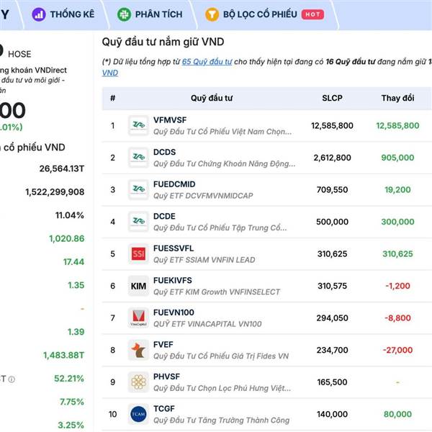Click the Thay đổi column header
This screenshot has width=432, height=432.
398,98
